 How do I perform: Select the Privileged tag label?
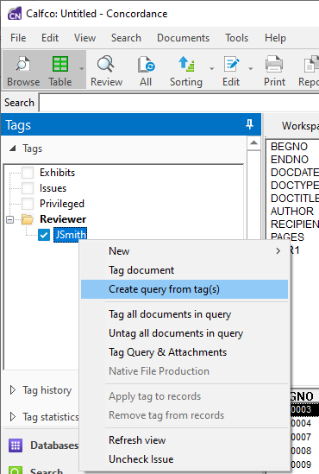[62, 204]
